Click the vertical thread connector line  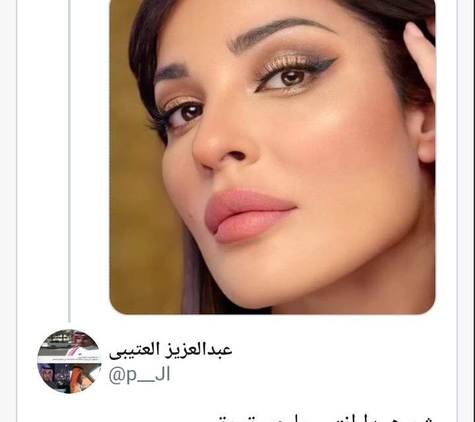click(69, 160)
